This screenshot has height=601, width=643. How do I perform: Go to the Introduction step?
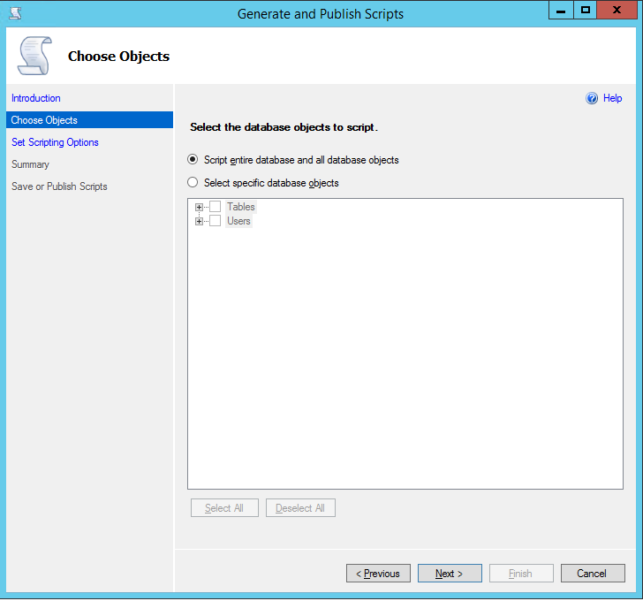36,98
